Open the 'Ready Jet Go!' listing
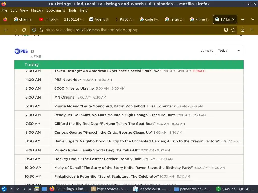This screenshot has width=258, height=193. 115,115
